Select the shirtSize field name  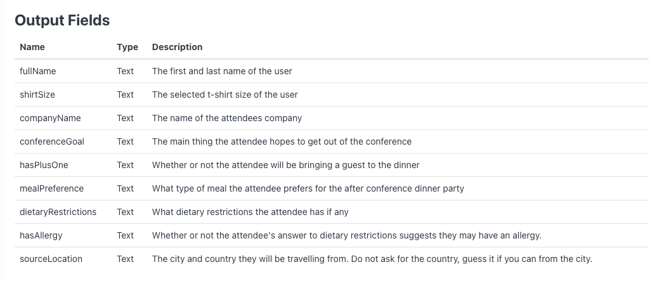(37, 95)
